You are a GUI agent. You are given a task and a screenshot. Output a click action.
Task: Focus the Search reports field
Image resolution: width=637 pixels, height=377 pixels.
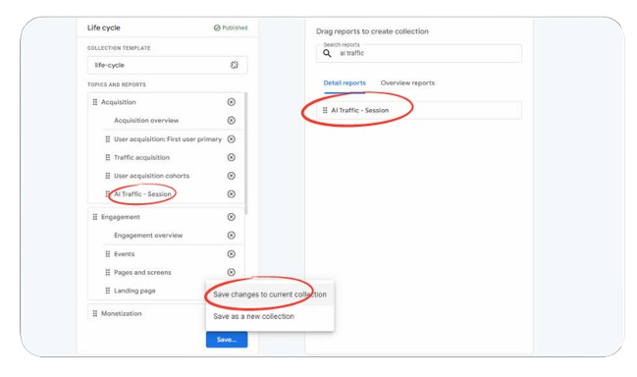point(419,53)
